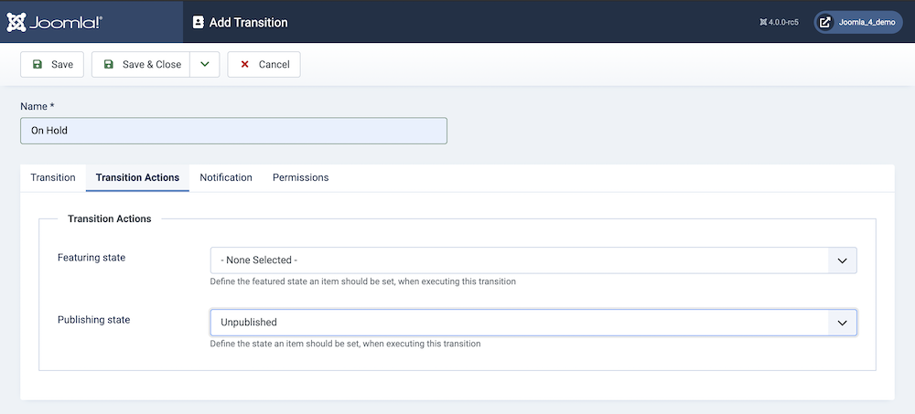Click the floppy icon on Save & Close

pos(109,65)
